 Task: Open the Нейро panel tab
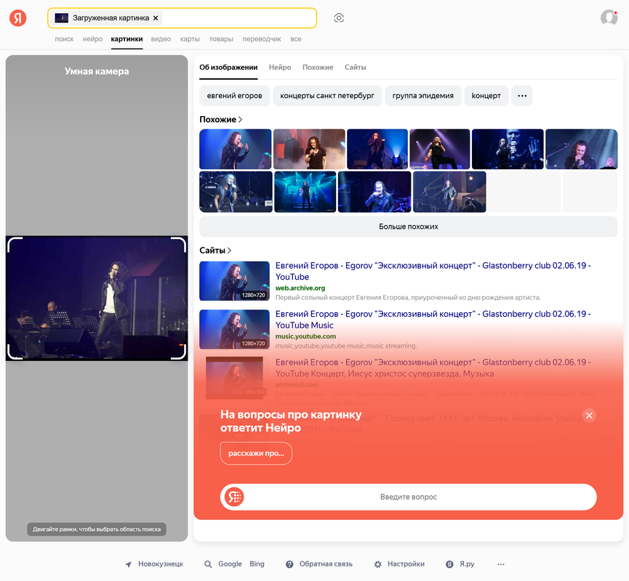click(280, 68)
